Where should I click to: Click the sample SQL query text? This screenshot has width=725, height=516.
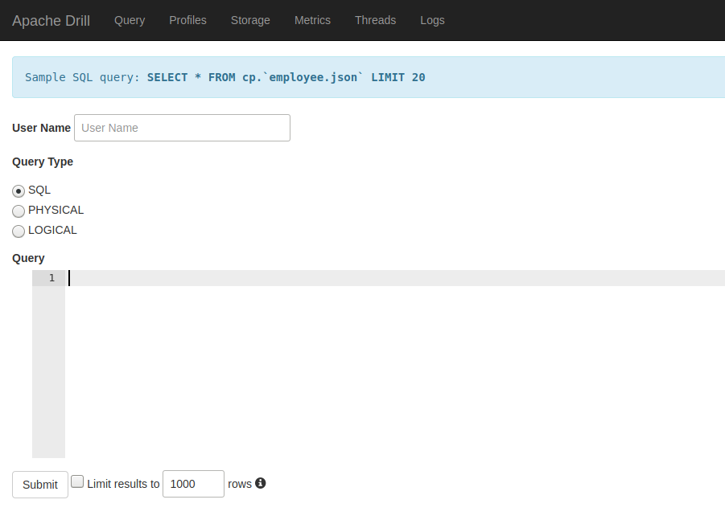(x=286, y=77)
